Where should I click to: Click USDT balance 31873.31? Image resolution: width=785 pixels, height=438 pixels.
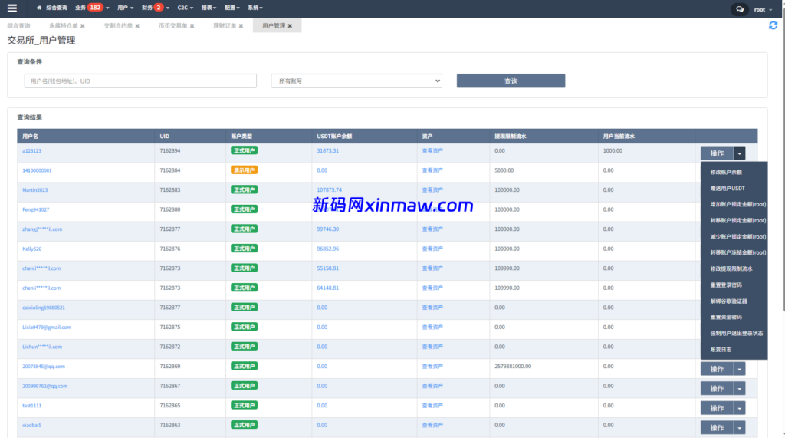coord(327,151)
